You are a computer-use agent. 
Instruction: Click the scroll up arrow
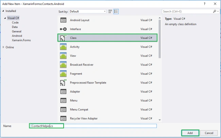coord(159,18)
